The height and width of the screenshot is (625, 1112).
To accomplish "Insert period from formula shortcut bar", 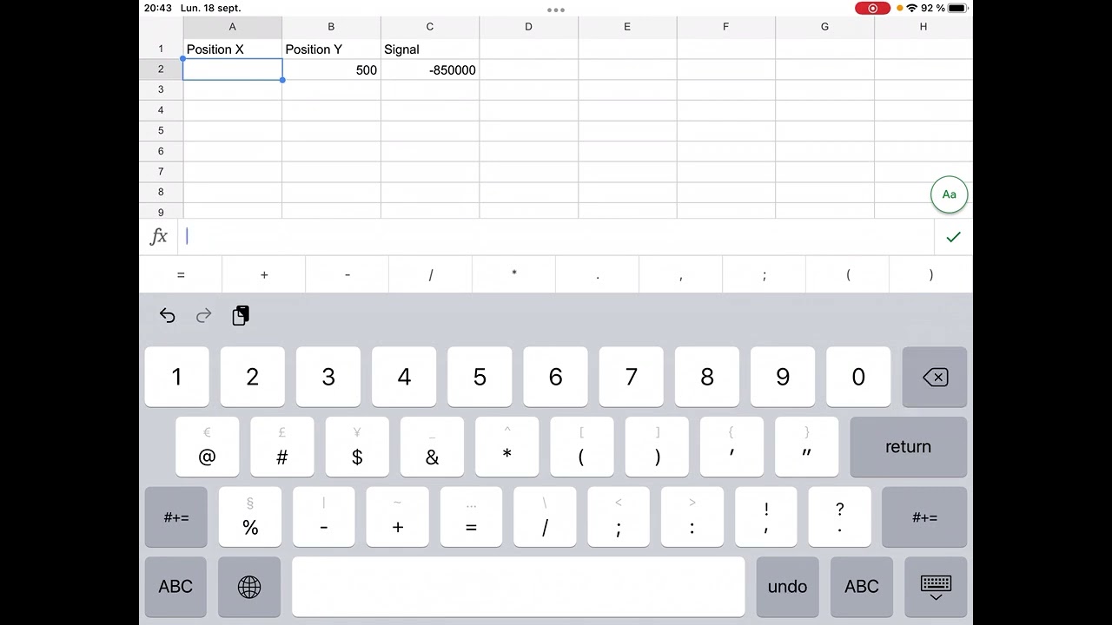I will pyautogui.click(x=598, y=275).
